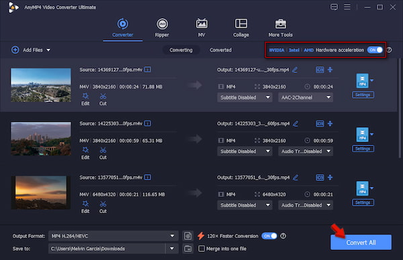Screen dimensions: 403x260
Task: Click the file list vertical scrollbar
Action: point(400,108)
